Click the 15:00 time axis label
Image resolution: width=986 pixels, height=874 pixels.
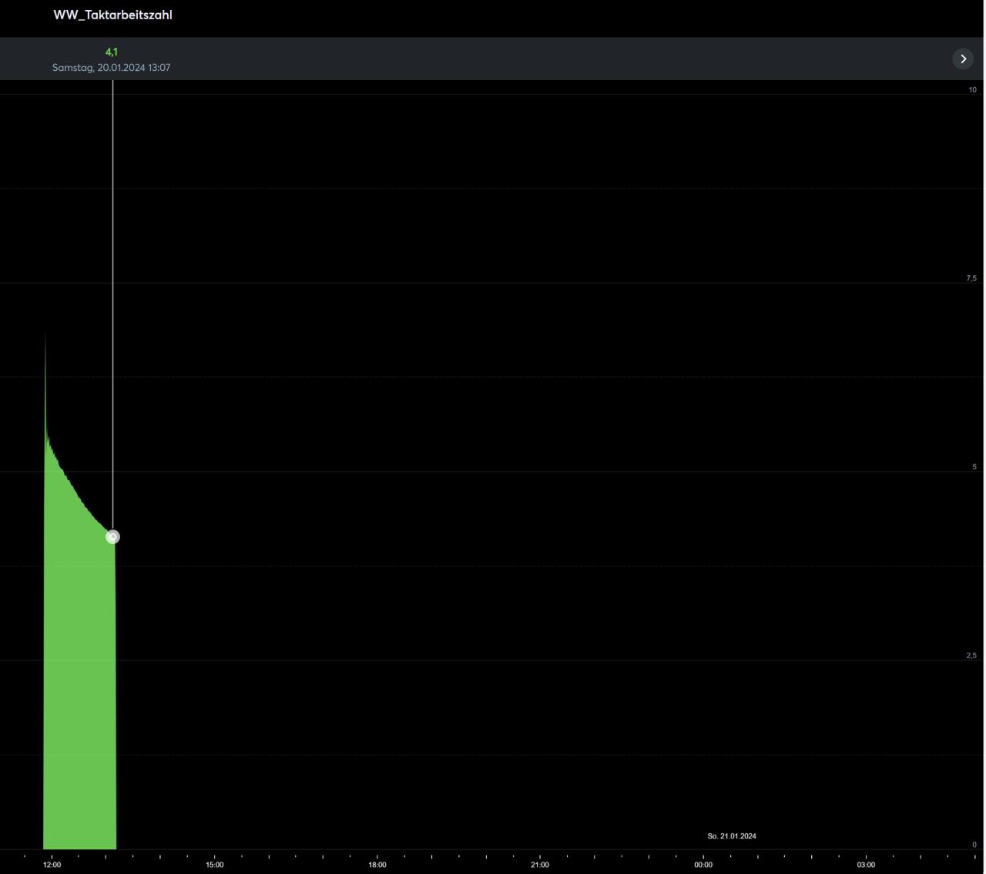(x=214, y=865)
